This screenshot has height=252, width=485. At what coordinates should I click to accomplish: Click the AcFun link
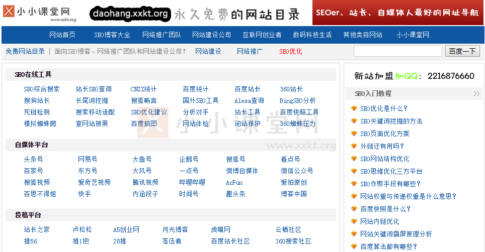(x=234, y=183)
